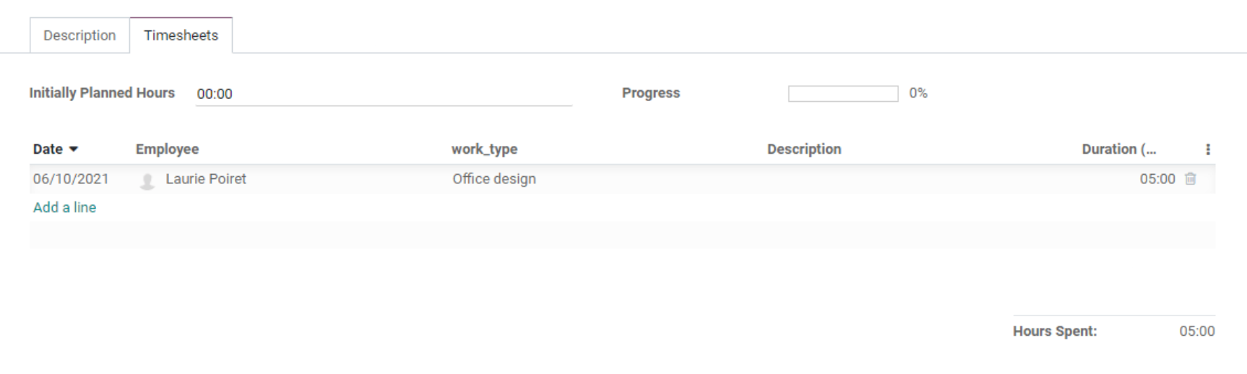
Task: Edit the 05:00 duration cell in the row
Action: point(1157,179)
